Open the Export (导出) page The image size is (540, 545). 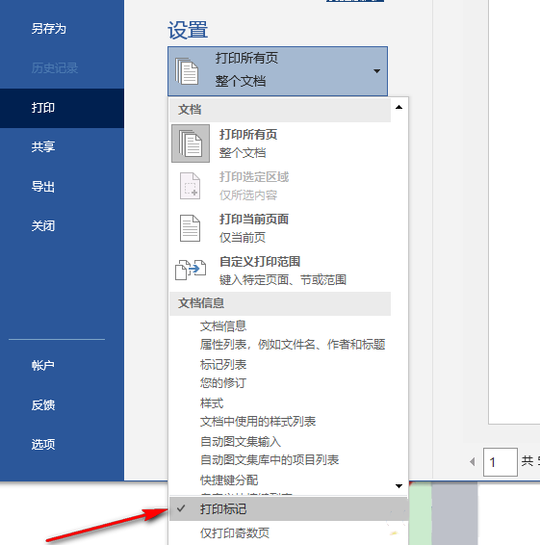(x=43, y=187)
